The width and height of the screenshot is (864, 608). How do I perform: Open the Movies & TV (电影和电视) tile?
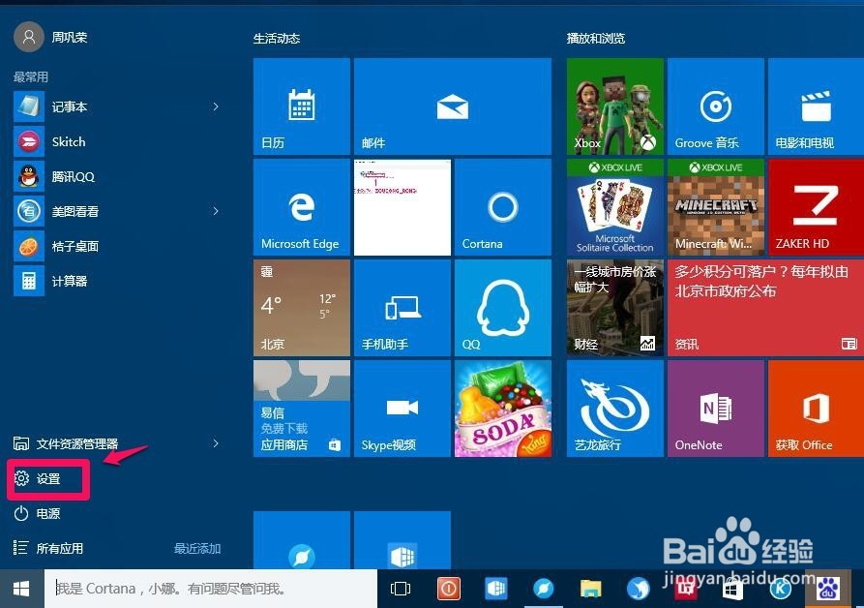pos(816,106)
